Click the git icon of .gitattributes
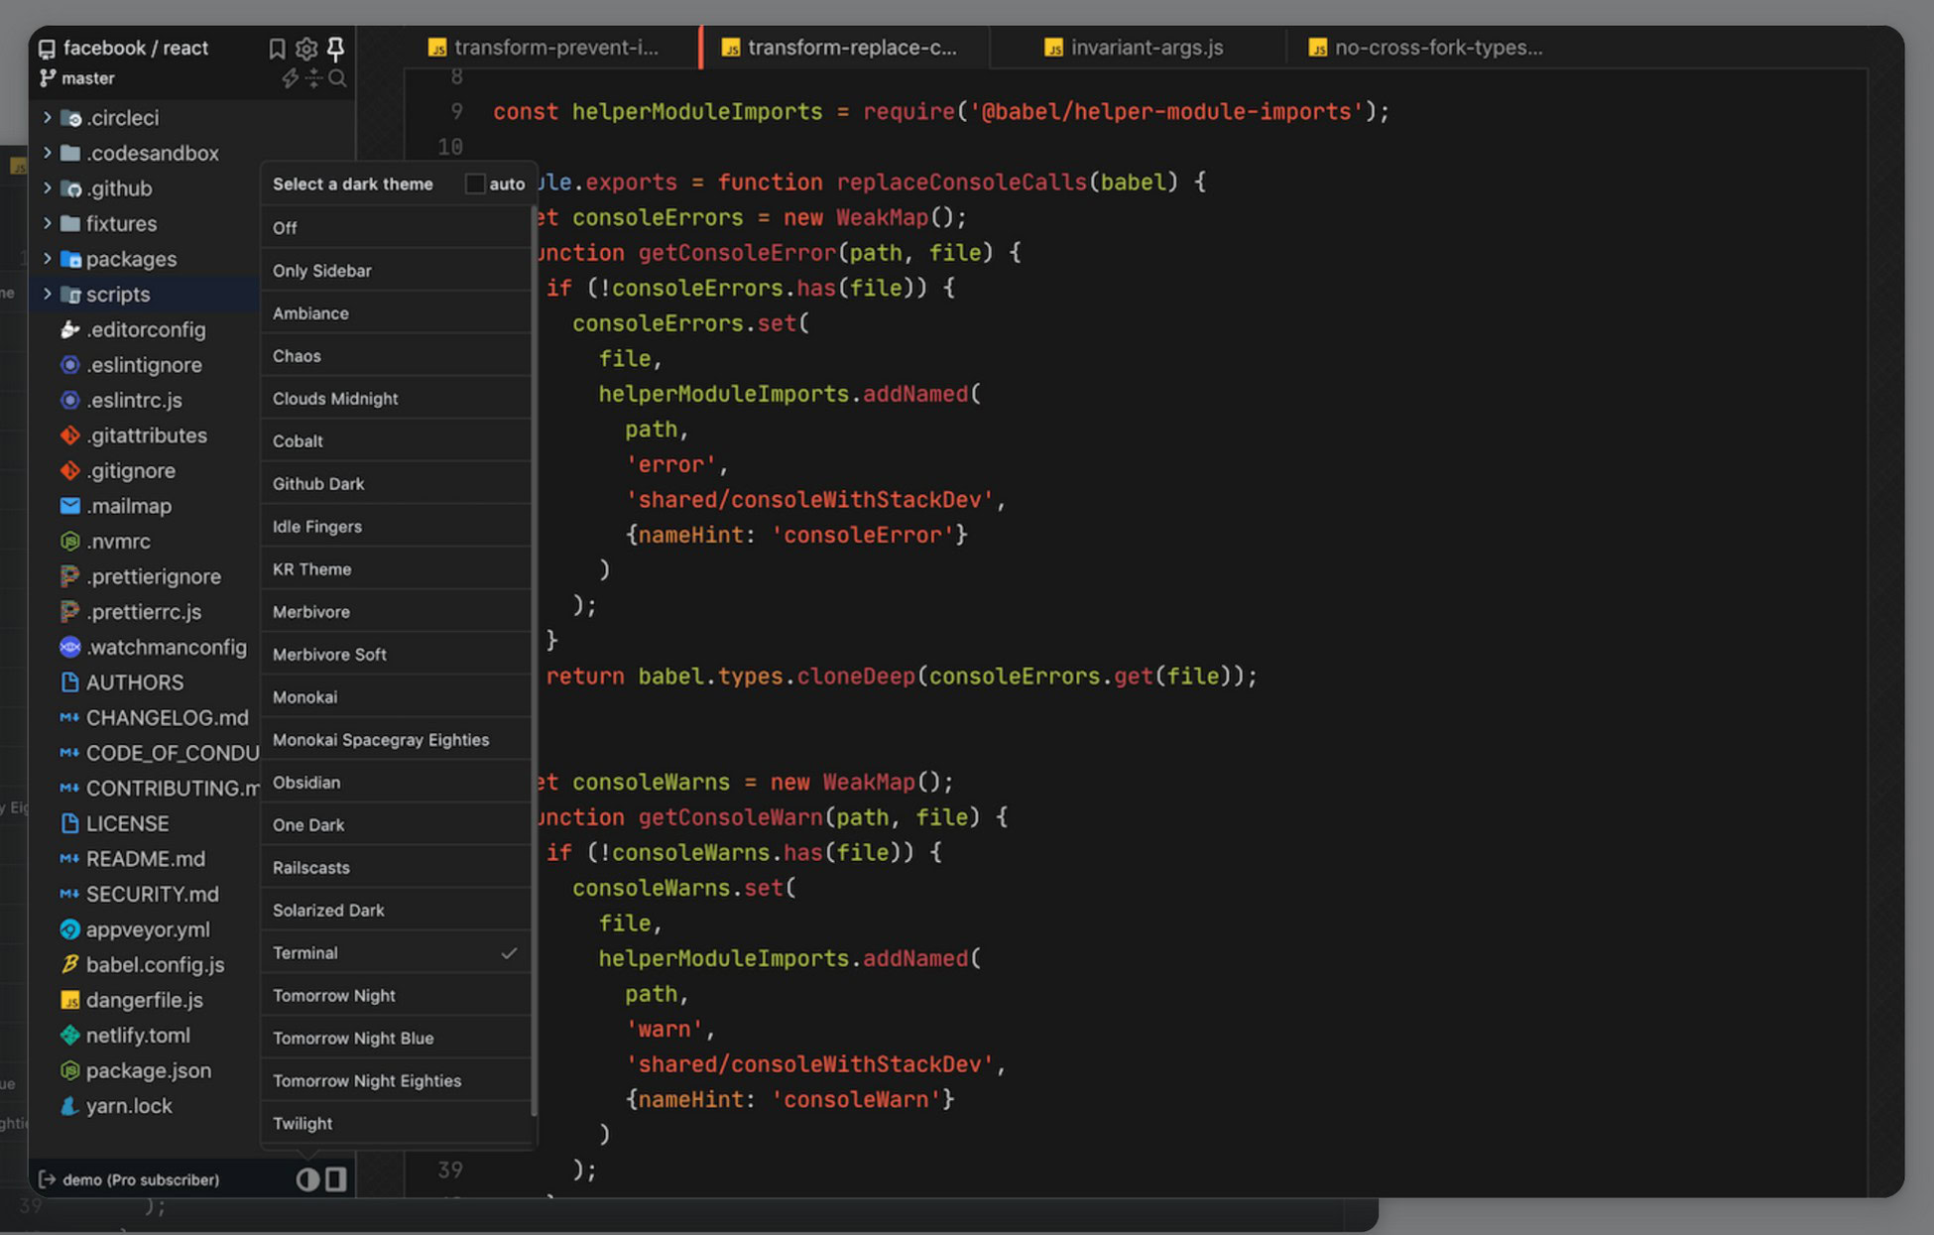 pos(69,435)
